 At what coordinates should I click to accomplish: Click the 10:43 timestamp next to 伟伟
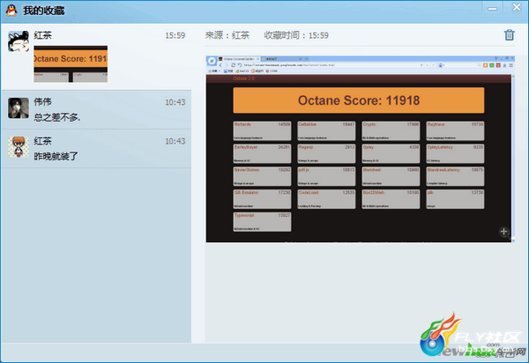coord(175,102)
